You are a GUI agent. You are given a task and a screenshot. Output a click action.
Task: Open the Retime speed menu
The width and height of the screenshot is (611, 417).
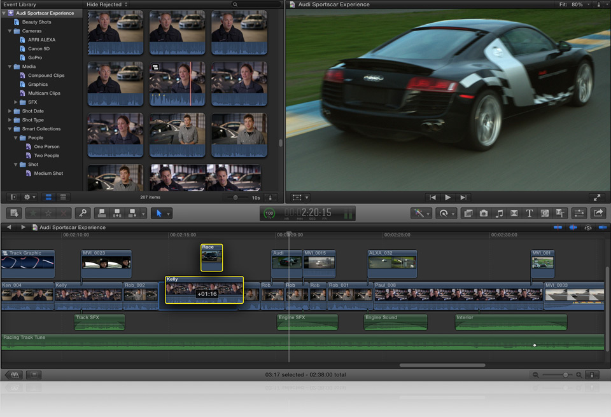[x=446, y=214]
